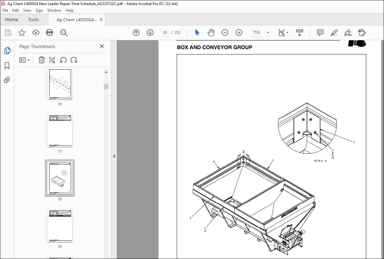Open the Window menu
This screenshot has width=384, height=259.
coord(54,10)
